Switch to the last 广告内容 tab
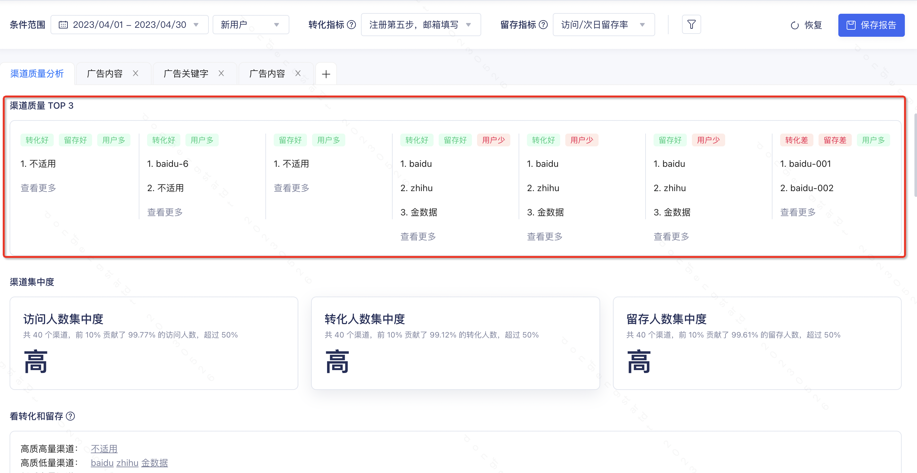 [267, 74]
